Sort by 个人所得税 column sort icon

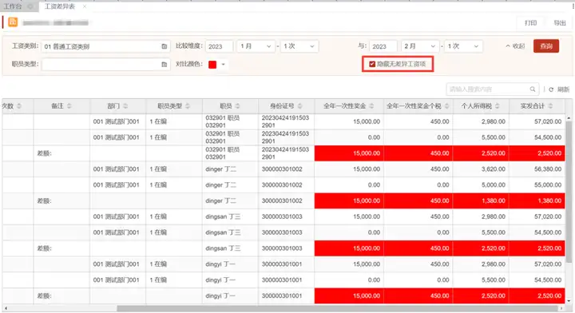pos(498,106)
